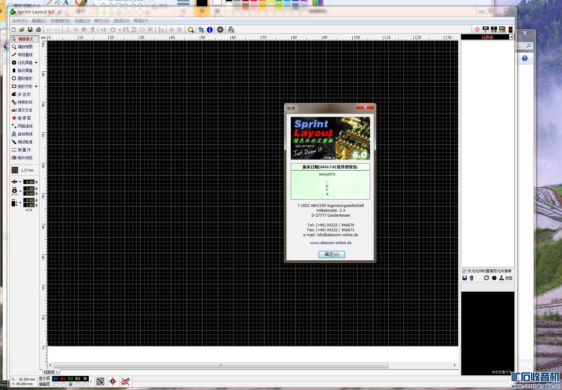Open the www.abacom-online.de link
This screenshot has height=390, width=562.
pyautogui.click(x=330, y=243)
